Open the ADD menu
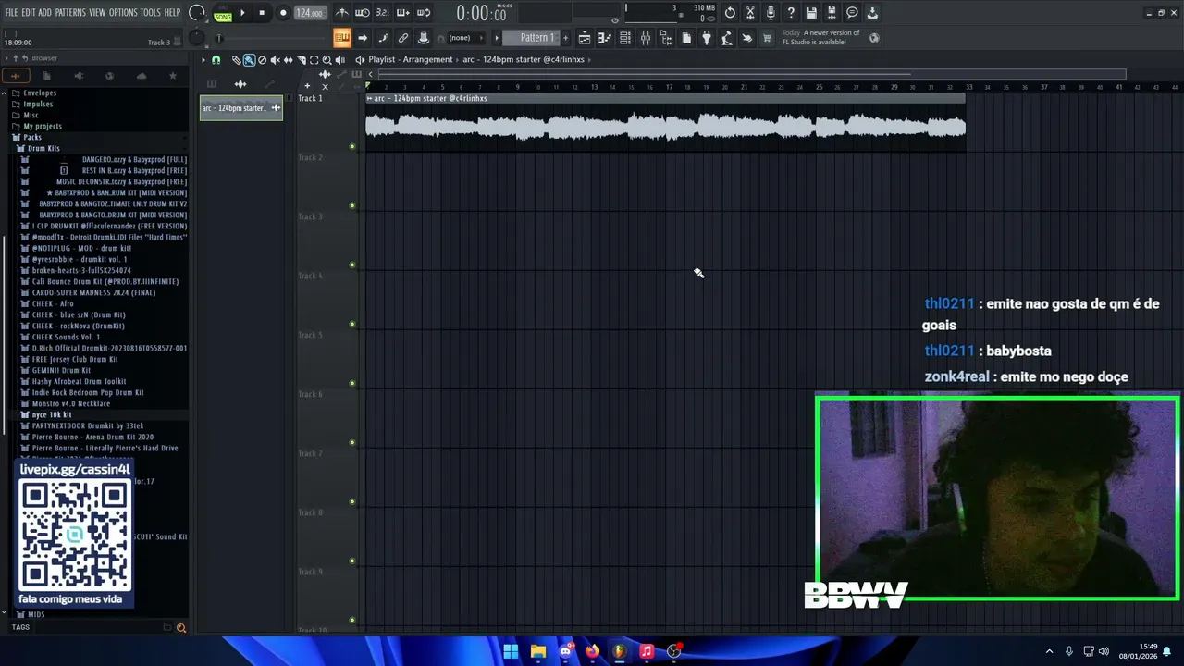Screen dimensions: 1184x666 coord(44,13)
